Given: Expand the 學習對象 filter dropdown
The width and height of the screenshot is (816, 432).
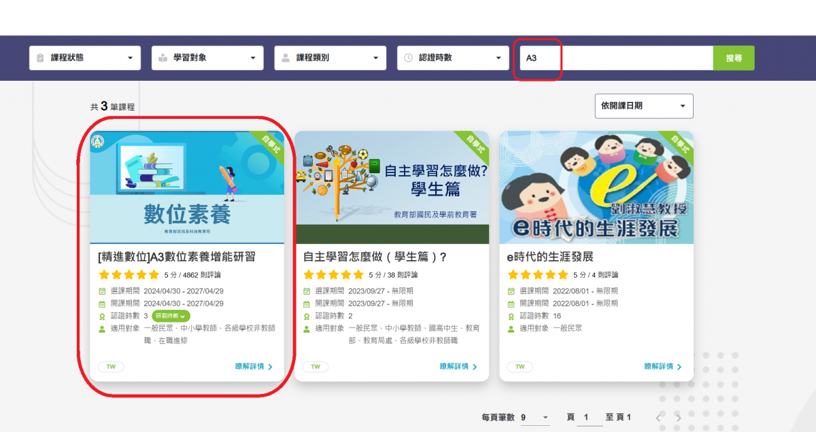Looking at the screenshot, I should [207, 58].
